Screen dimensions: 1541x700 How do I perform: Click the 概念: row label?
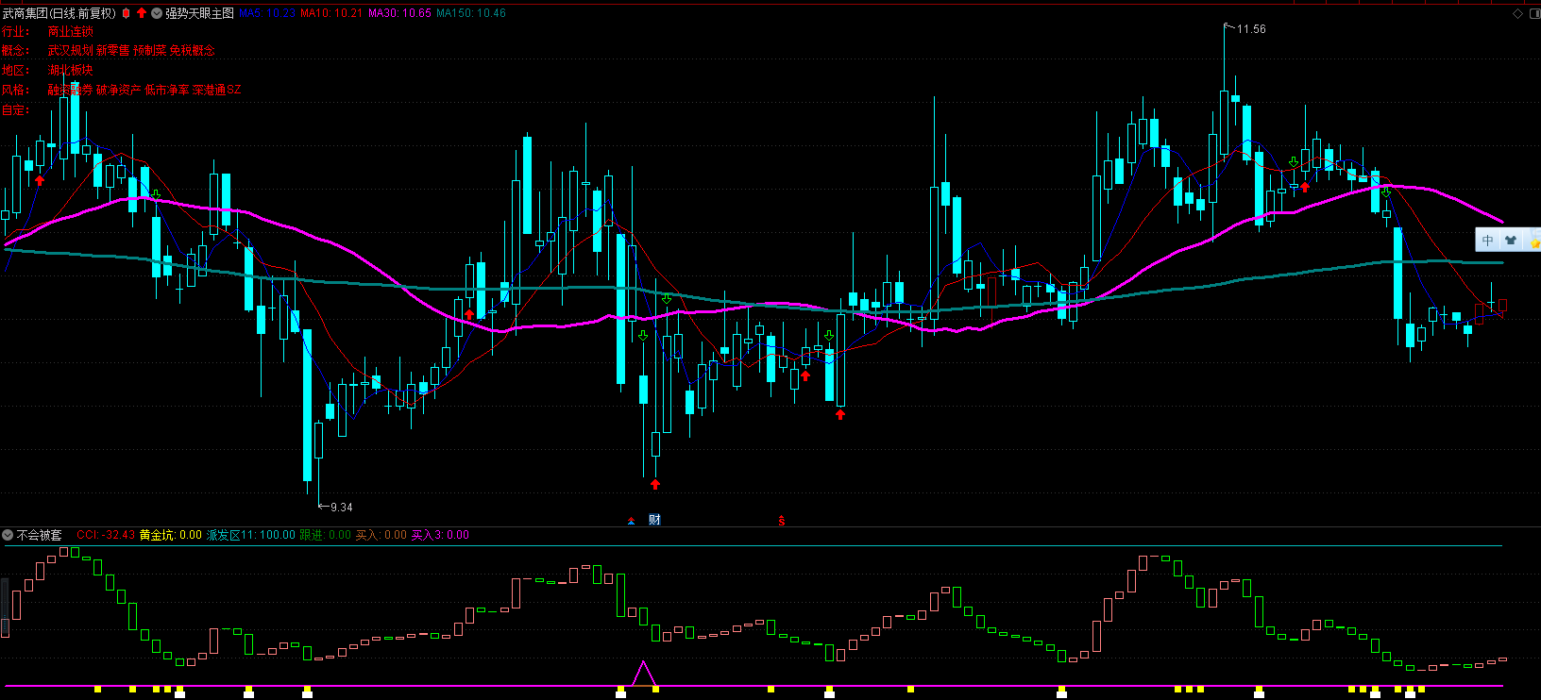[15, 50]
